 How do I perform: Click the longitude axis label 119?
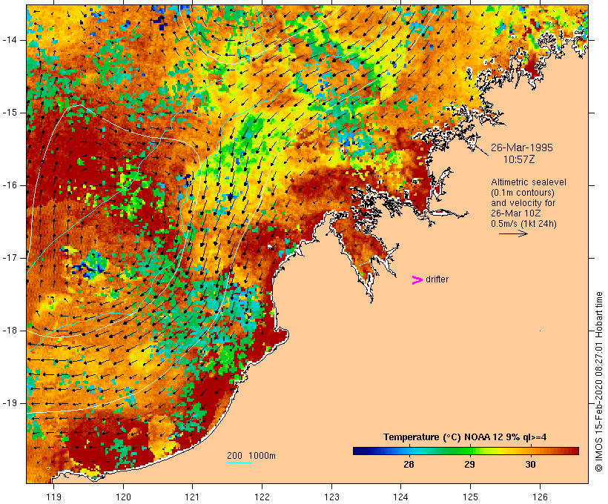pyautogui.click(x=53, y=497)
